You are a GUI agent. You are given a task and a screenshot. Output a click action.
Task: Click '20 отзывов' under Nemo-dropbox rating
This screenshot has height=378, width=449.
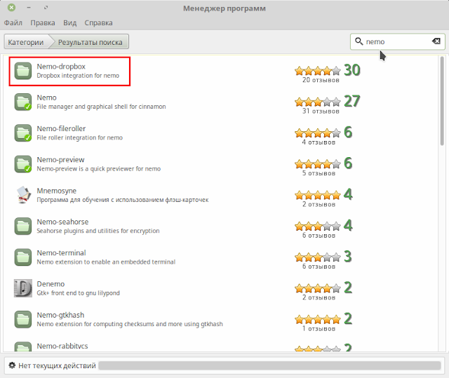321,80
